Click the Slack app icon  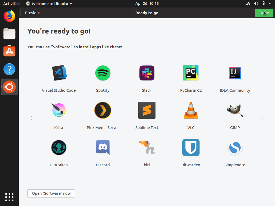(147, 73)
